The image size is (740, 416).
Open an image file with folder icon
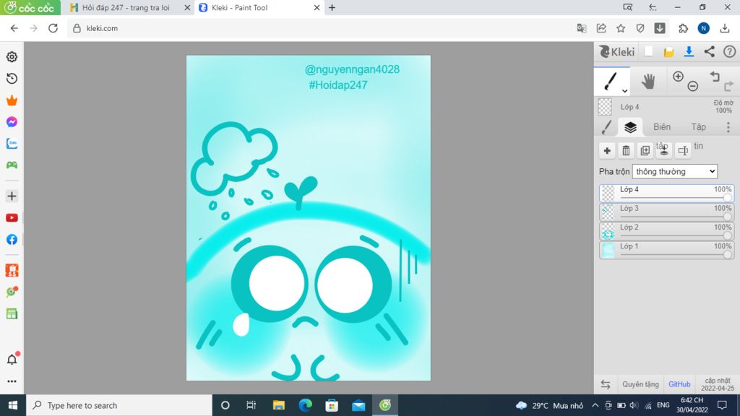click(668, 52)
